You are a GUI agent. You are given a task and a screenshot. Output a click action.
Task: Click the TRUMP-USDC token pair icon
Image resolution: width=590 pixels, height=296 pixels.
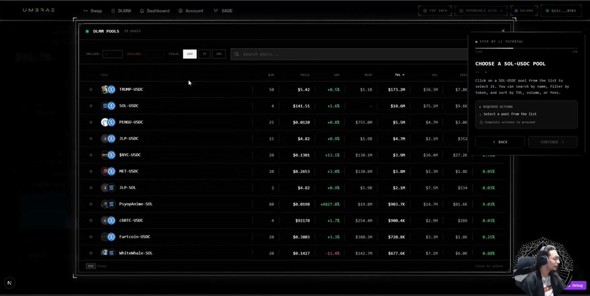coord(108,89)
